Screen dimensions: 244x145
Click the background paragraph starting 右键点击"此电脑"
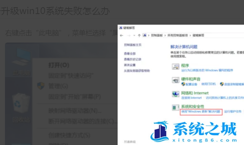[61, 33]
